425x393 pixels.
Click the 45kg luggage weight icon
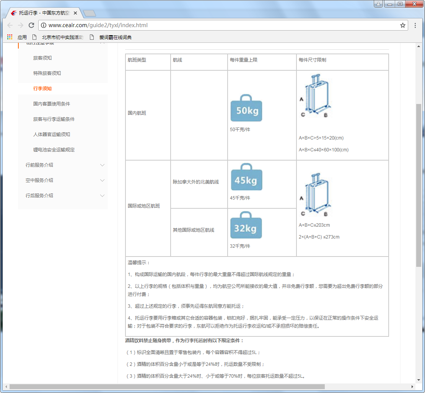coord(247,177)
